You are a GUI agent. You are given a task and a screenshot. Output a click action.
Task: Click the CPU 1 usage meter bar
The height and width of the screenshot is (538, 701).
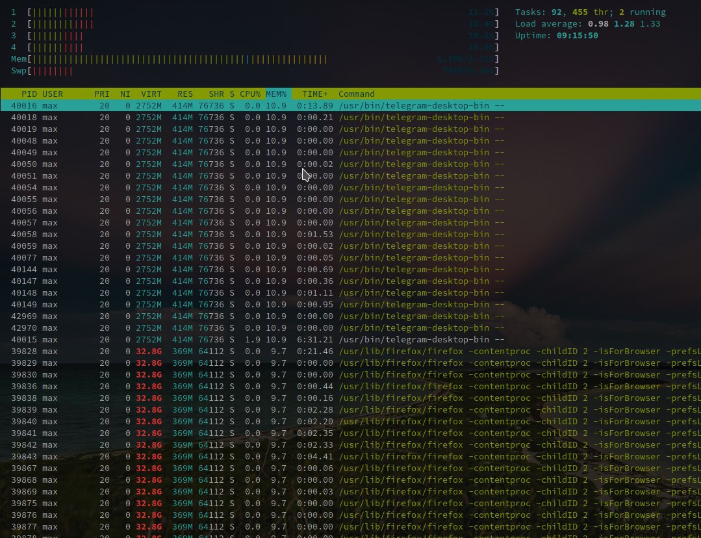(263, 12)
